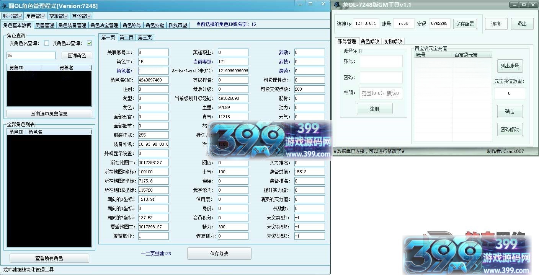This screenshot has height=275, width=539.
Task: Click the 百宝袋元宝 column header
Action: [472, 55]
